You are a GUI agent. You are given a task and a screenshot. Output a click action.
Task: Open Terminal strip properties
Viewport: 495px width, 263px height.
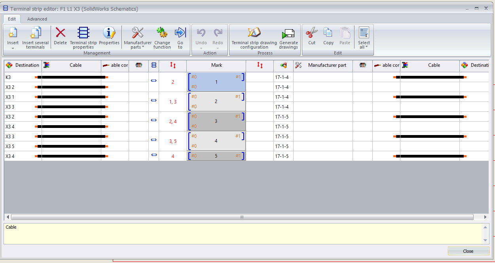pos(83,33)
